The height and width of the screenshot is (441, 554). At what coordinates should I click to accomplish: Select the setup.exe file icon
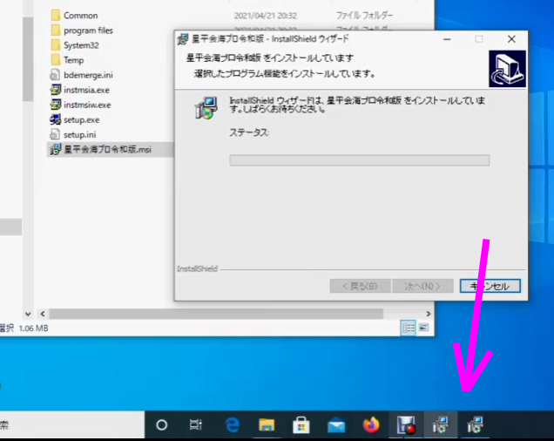55,119
